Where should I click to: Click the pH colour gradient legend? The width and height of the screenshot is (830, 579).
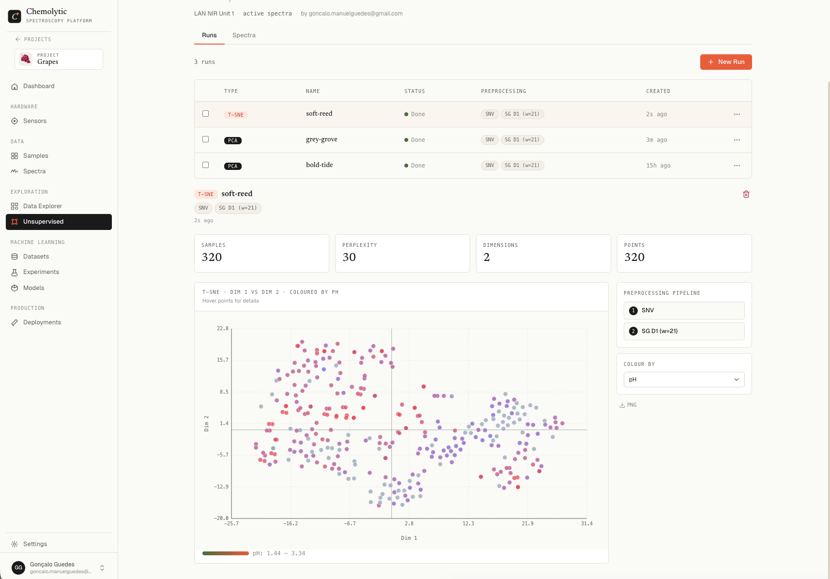pos(226,553)
